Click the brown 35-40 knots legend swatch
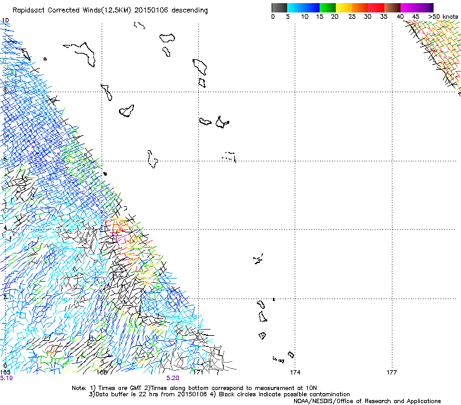This screenshot has height=405, width=461. 392,7
